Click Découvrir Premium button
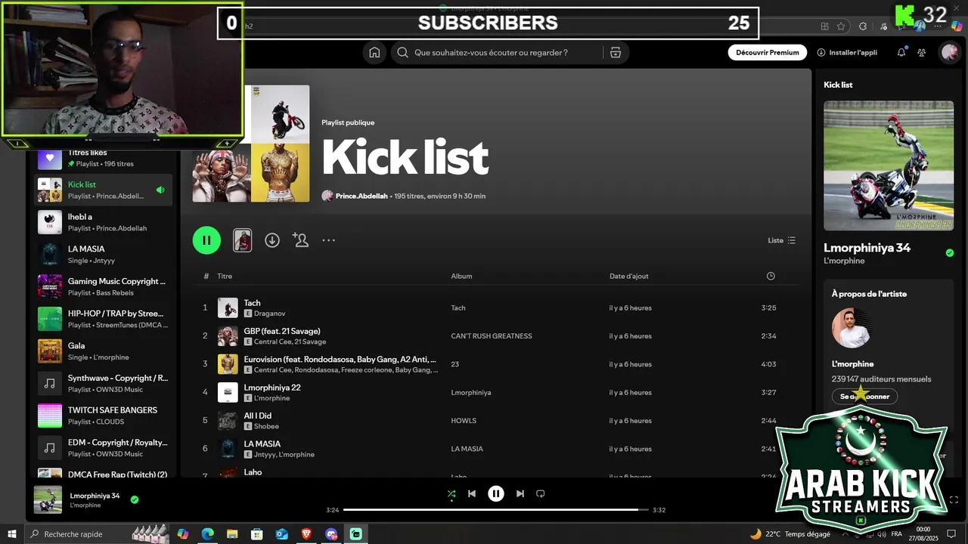The height and width of the screenshot is (544, 968). tap(768, 53)
